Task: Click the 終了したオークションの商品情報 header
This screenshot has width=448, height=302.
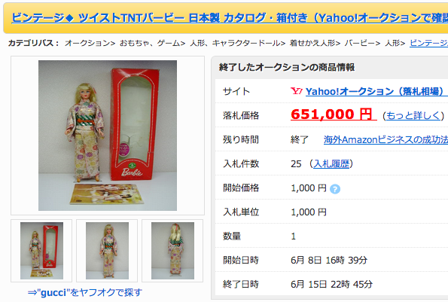Action: 287,68
